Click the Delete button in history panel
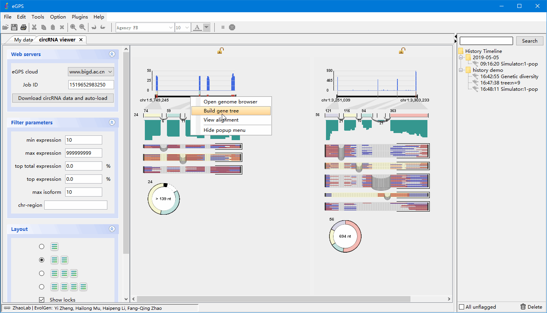 click(531, 307)
